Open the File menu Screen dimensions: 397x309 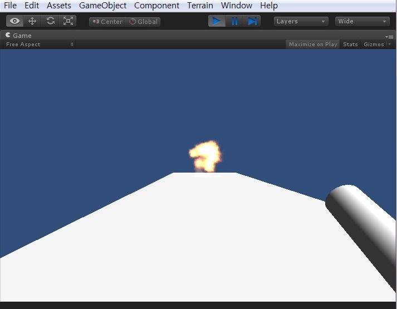point(10,6)
